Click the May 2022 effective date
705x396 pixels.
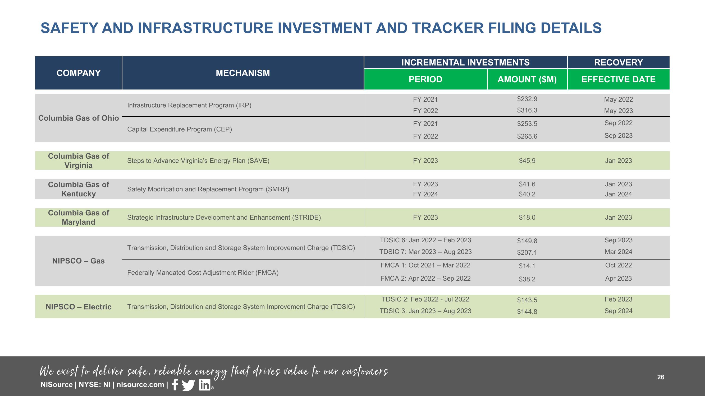(619, 100)
